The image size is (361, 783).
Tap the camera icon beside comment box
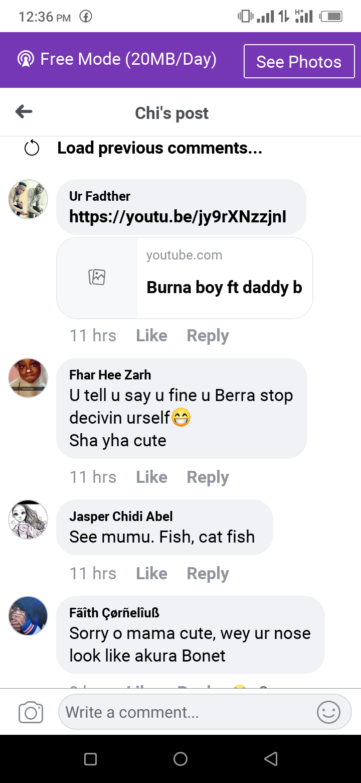click(31, 712)
